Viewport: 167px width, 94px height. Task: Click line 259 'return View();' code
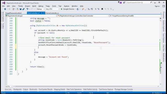(x=37, y=67)
